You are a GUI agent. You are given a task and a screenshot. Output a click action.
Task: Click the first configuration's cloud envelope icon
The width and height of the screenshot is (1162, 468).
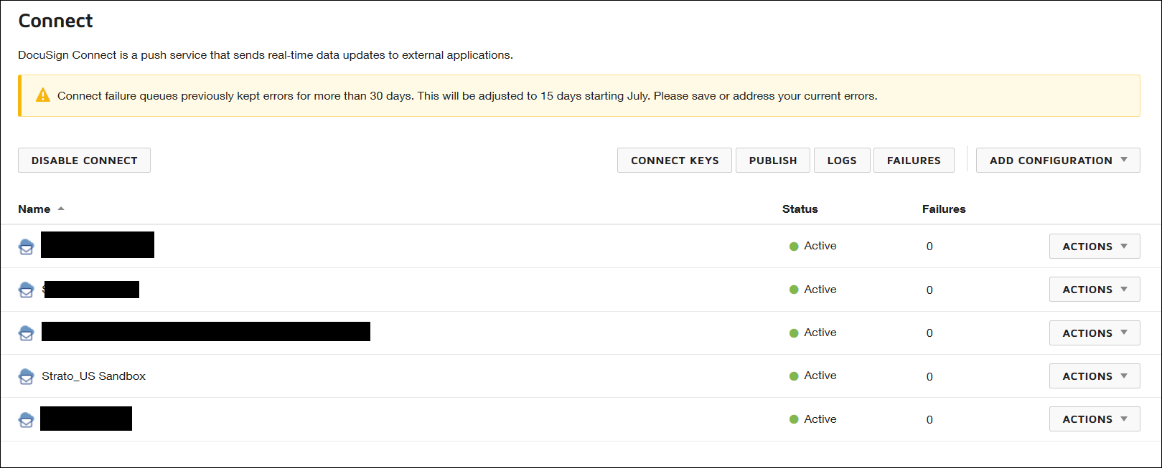(27, 247)
